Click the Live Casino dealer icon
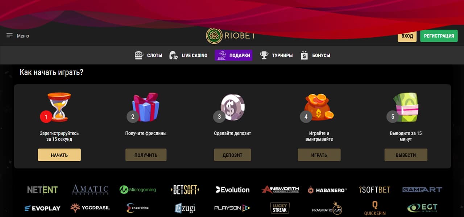Screen dimensions: 464x217 click(x=174, y=55)
